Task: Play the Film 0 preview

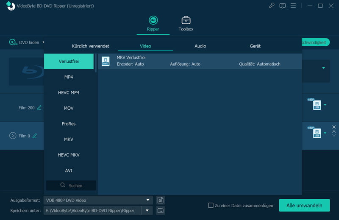Action: [13, 136]
